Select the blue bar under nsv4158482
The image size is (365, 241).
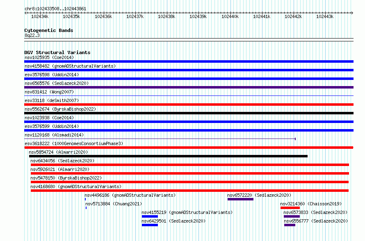pos(189,70)
